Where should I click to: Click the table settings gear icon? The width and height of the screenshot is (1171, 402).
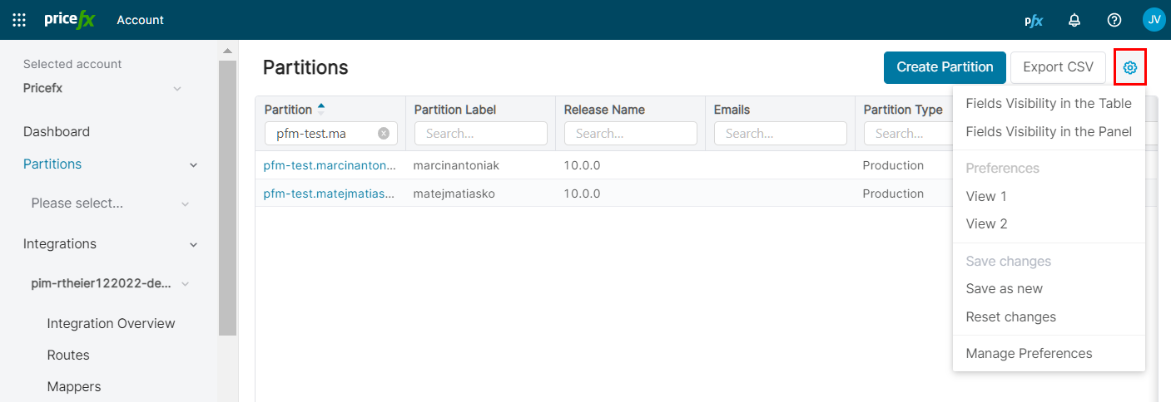[1129, 67]
